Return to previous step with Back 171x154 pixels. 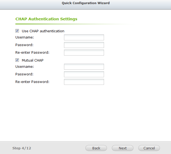pyautogui.click(x=96, y=148)
